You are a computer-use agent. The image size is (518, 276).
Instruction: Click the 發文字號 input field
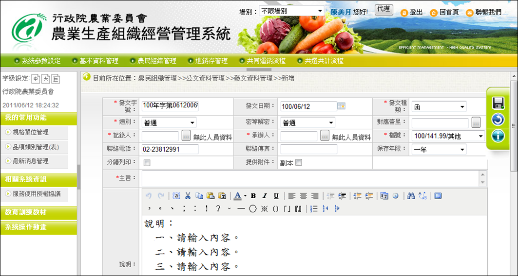[x=170, y=106]
